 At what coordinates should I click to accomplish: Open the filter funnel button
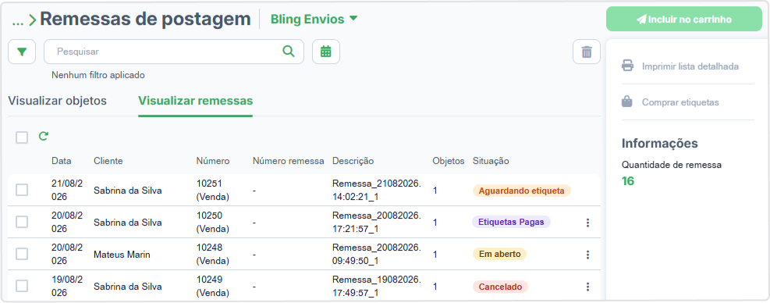coord(22,52)
